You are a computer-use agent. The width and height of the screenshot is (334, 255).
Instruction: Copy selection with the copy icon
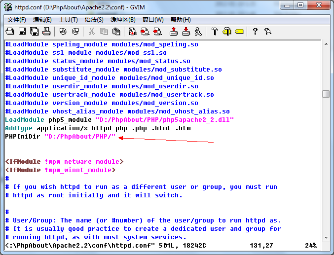click(104, 32)
